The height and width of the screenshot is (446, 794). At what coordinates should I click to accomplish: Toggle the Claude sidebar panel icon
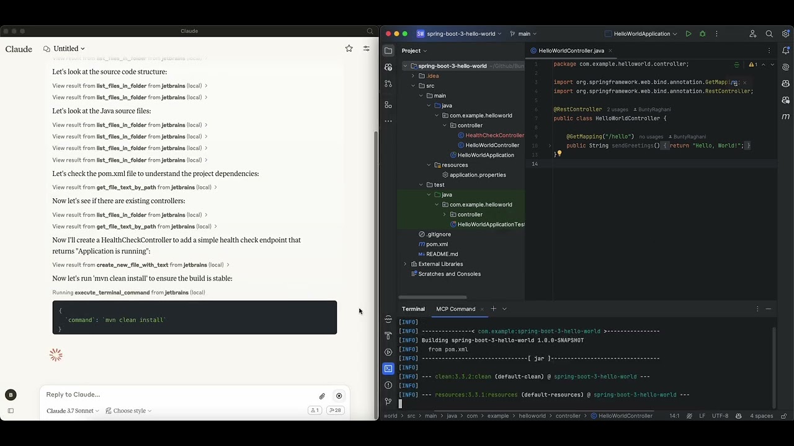[11, 411]
